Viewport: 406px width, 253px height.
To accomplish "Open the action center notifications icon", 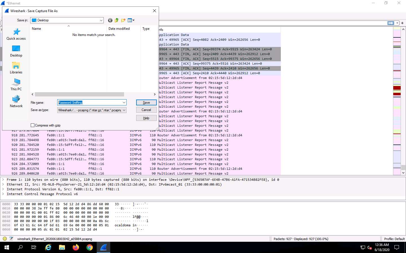I will tap(397, 247).
